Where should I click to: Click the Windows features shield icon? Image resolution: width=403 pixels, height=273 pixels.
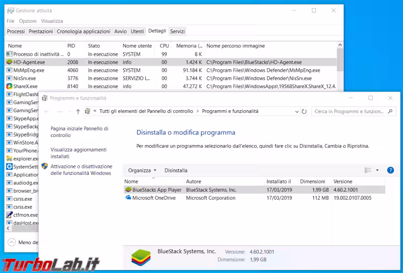coord(45,166)
